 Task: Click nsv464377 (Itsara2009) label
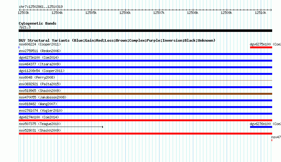pyautogui.click(x=40, y=64)
